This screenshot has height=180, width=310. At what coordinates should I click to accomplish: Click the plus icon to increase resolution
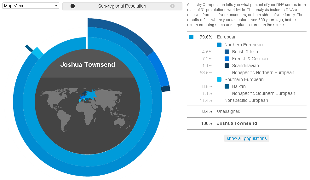172,6
